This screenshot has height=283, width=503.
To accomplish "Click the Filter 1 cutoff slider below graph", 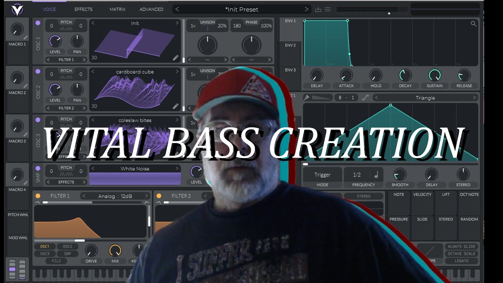I will (90, 240).
